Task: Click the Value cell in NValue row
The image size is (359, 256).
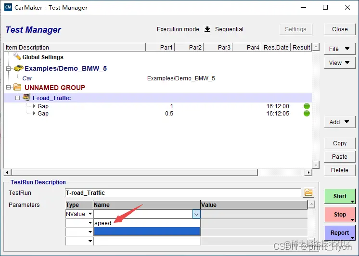Action: [x=254, y=214]
